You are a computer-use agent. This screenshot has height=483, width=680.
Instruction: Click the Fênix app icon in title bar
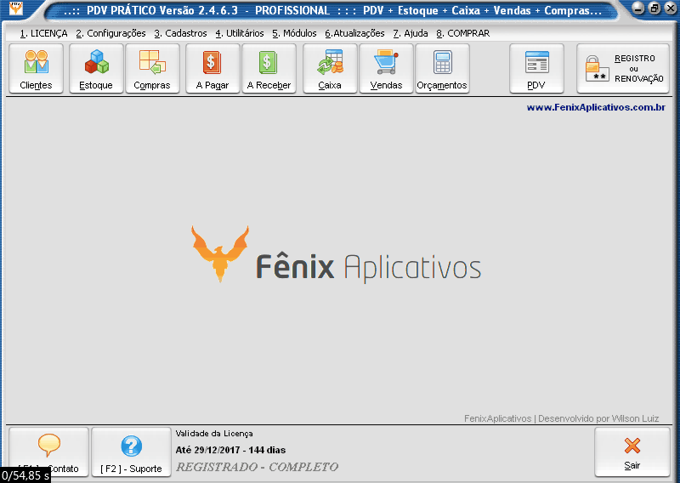pos(15,8)
